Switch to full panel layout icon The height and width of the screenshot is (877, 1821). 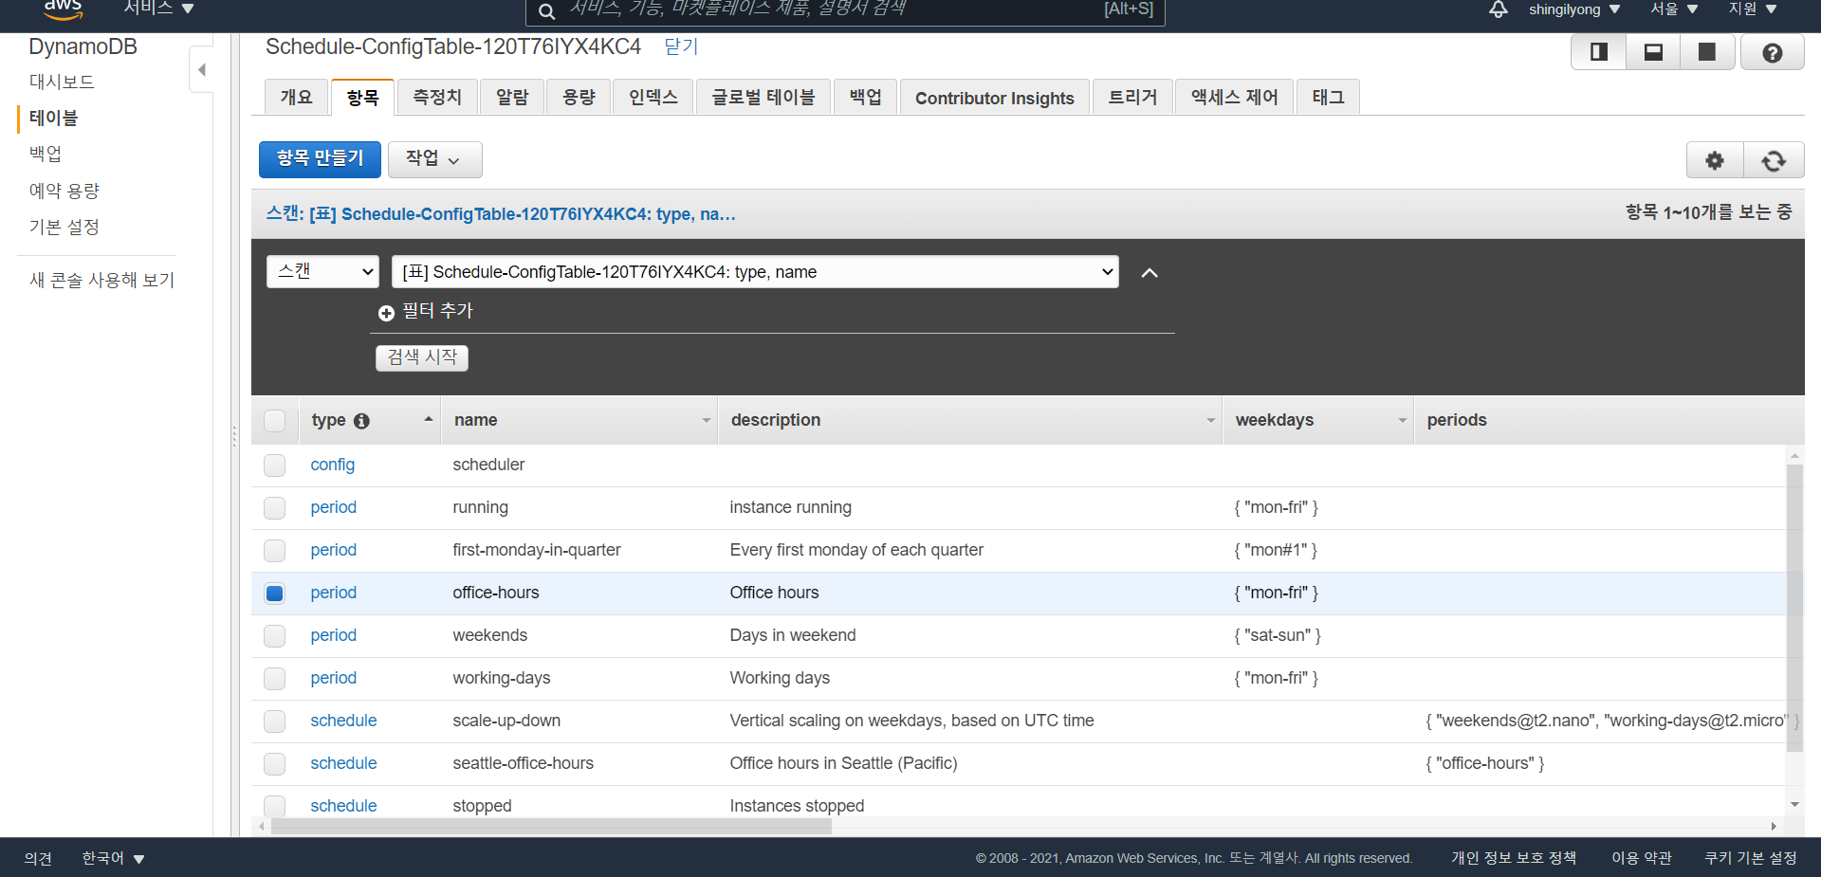pos(1707,52)
